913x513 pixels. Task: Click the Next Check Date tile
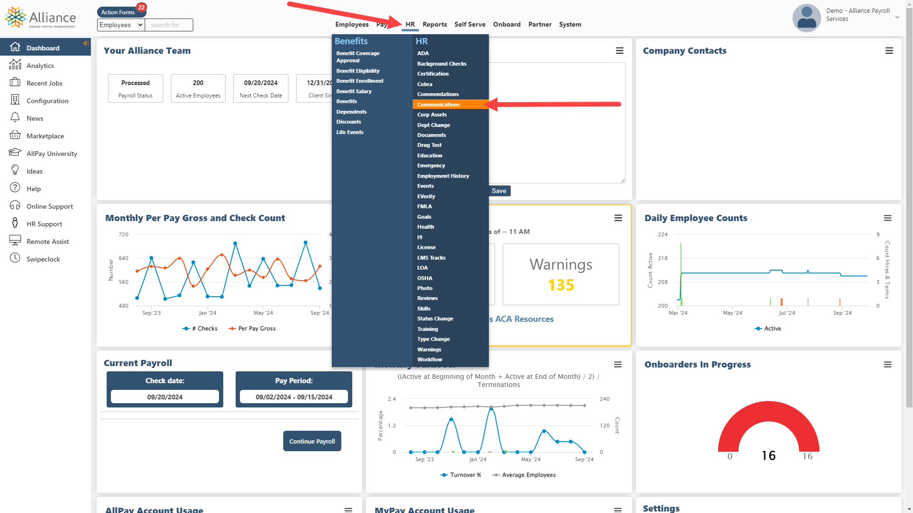point(261,88)
